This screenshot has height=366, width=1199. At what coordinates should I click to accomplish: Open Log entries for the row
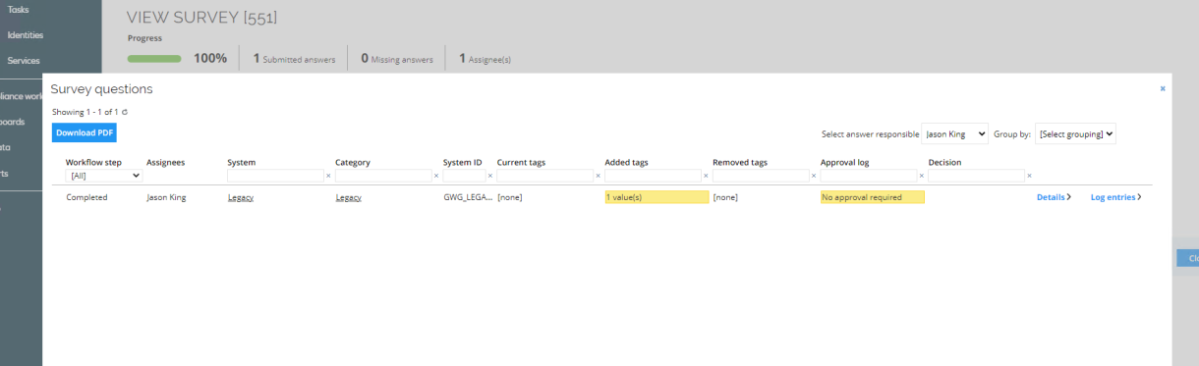coord(1116,197)
